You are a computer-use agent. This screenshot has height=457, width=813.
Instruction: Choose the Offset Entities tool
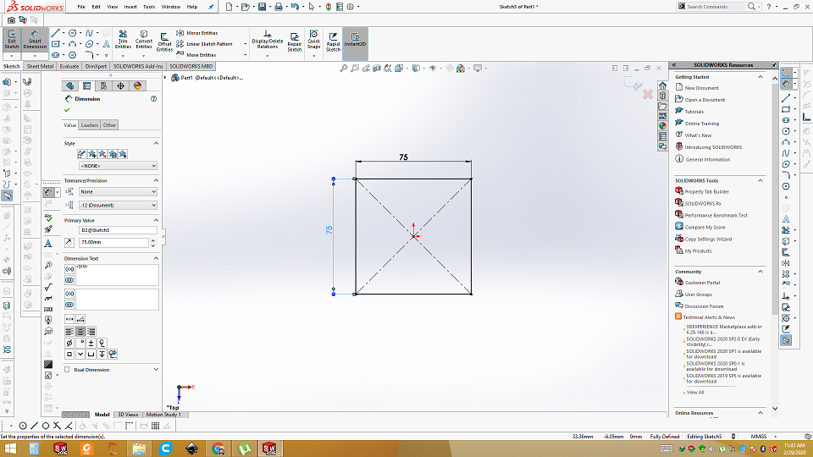pyautogui.click(x=164, y=42)
